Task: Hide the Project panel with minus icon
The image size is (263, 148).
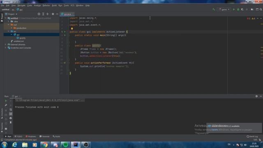Action: [x=57, y=14]
